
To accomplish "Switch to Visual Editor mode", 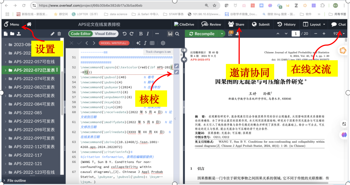I will click(105, 34).
